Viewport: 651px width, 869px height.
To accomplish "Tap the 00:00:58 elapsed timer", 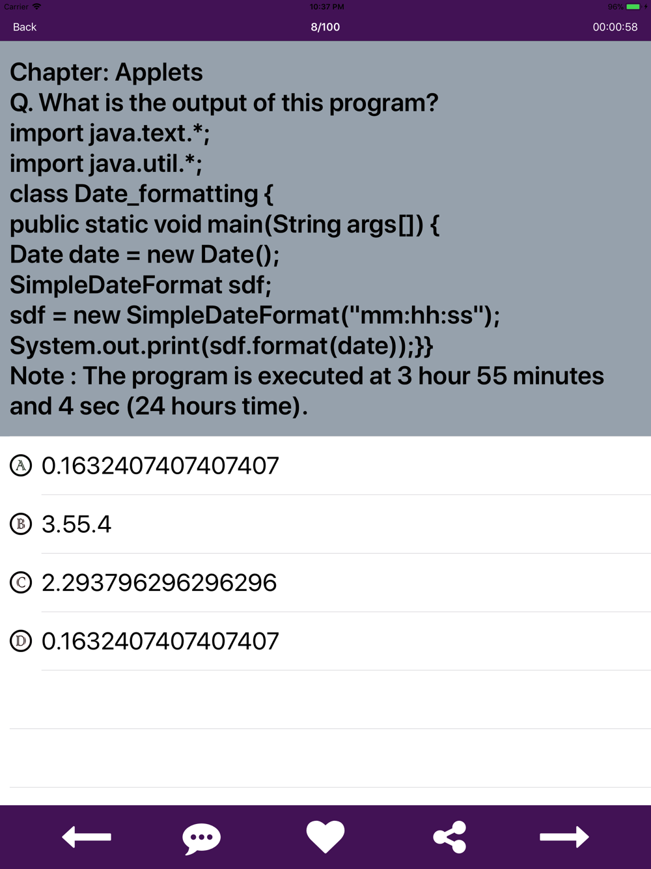I will [x=615, y=27].
